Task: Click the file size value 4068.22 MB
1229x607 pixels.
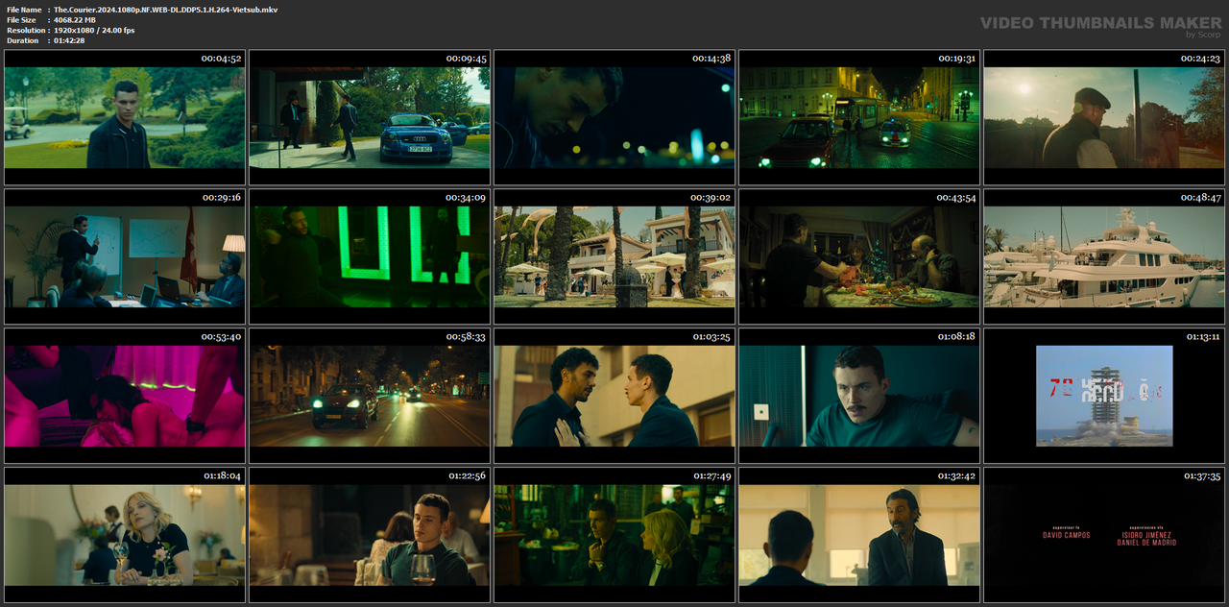Action: coord(75,19)
